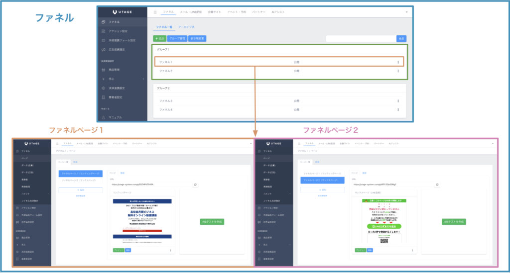Viewport: 510px width, 273px height.
Task: Expand コメント in the ファネルページ1 screen sidebar
Action: point(48,193)
